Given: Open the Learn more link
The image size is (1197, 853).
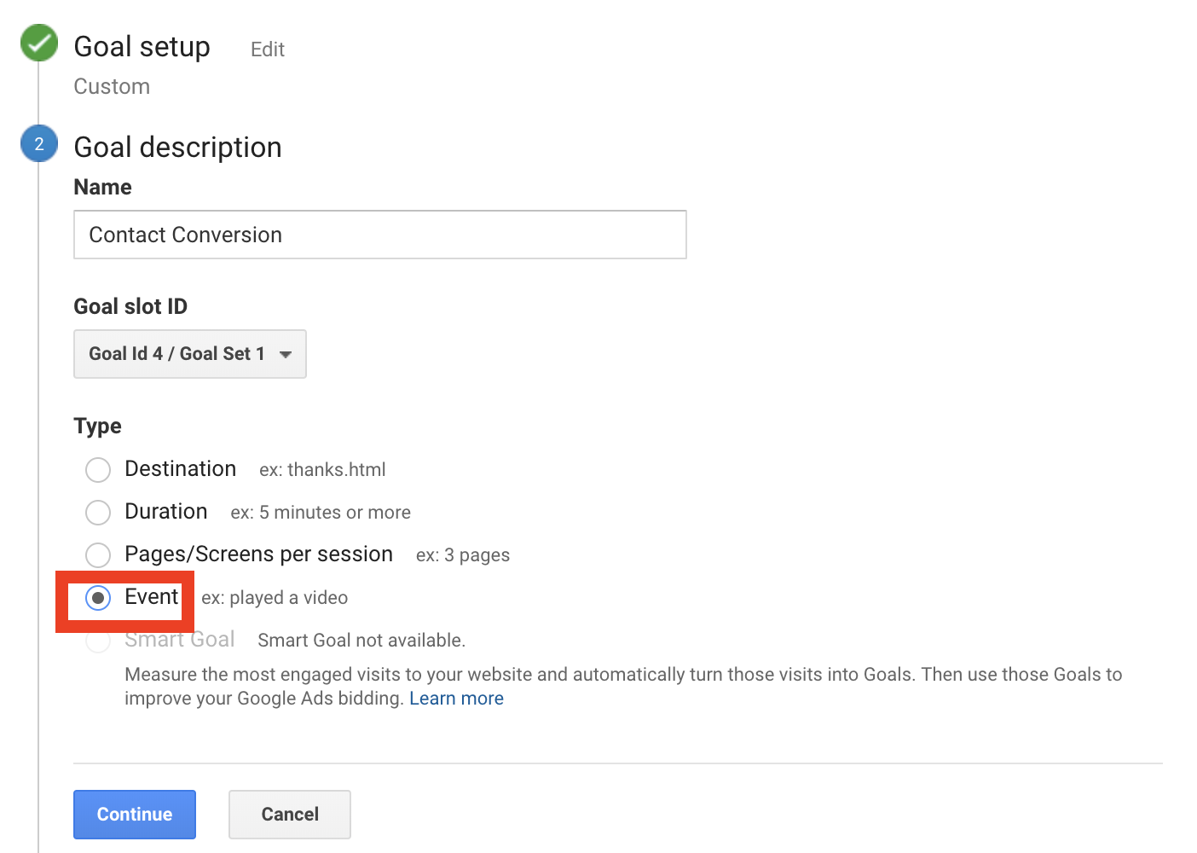Looking at the screenshot, I should (456, 699).
